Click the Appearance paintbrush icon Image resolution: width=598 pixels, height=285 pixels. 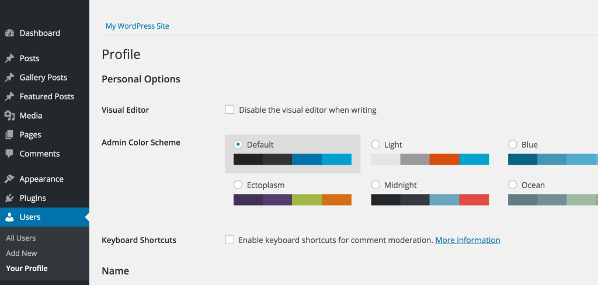pos(9,179)
